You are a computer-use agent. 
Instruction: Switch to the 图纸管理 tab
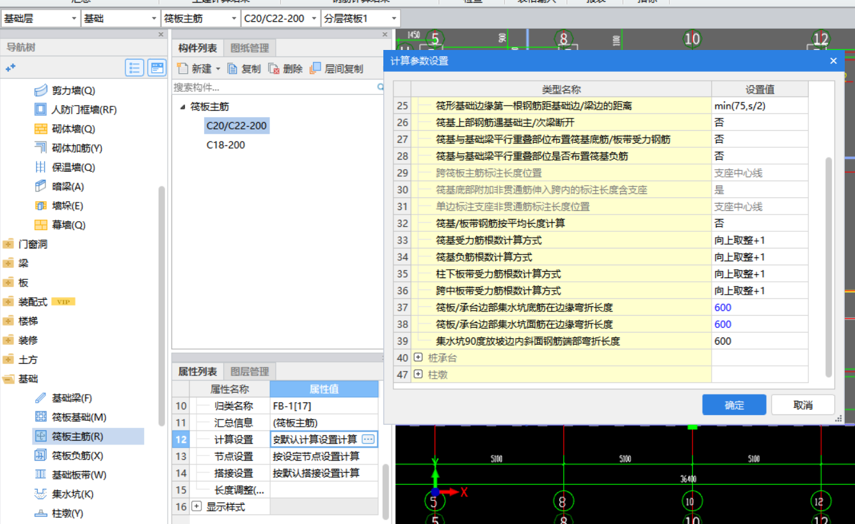[x=250, y=48]
